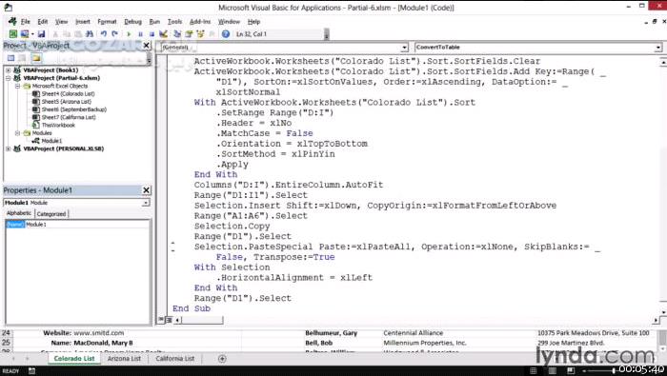The image size is (667, 376).
Task: Click Procedure View button at code window bottom
Action: point(161,320)
